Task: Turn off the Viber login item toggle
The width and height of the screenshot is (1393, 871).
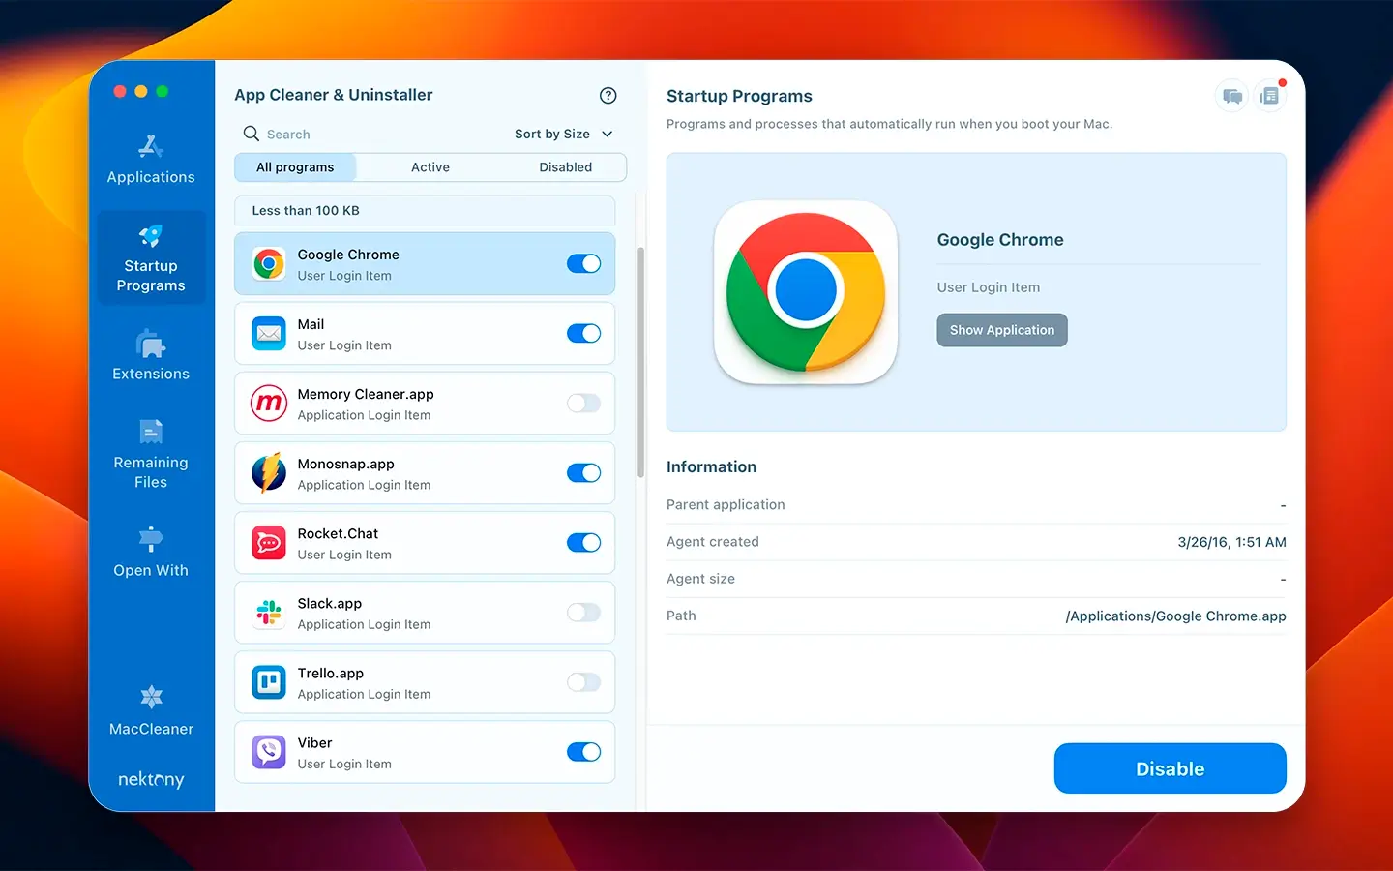Action: 583,752
